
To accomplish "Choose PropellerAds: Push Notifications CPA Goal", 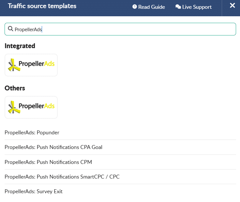I will tap(53, 147).
